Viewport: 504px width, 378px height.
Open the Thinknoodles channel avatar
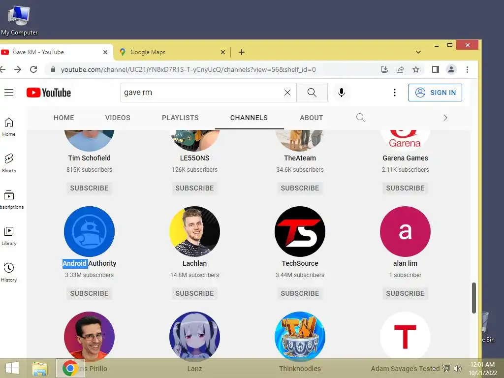[x=300, y=336]
